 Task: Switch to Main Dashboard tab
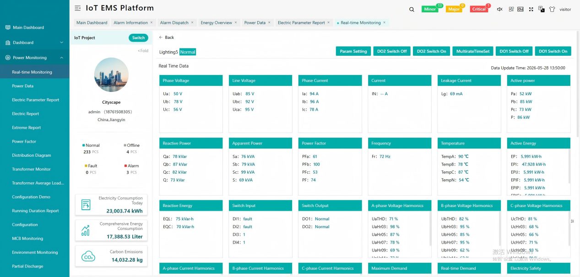point(92,22)
